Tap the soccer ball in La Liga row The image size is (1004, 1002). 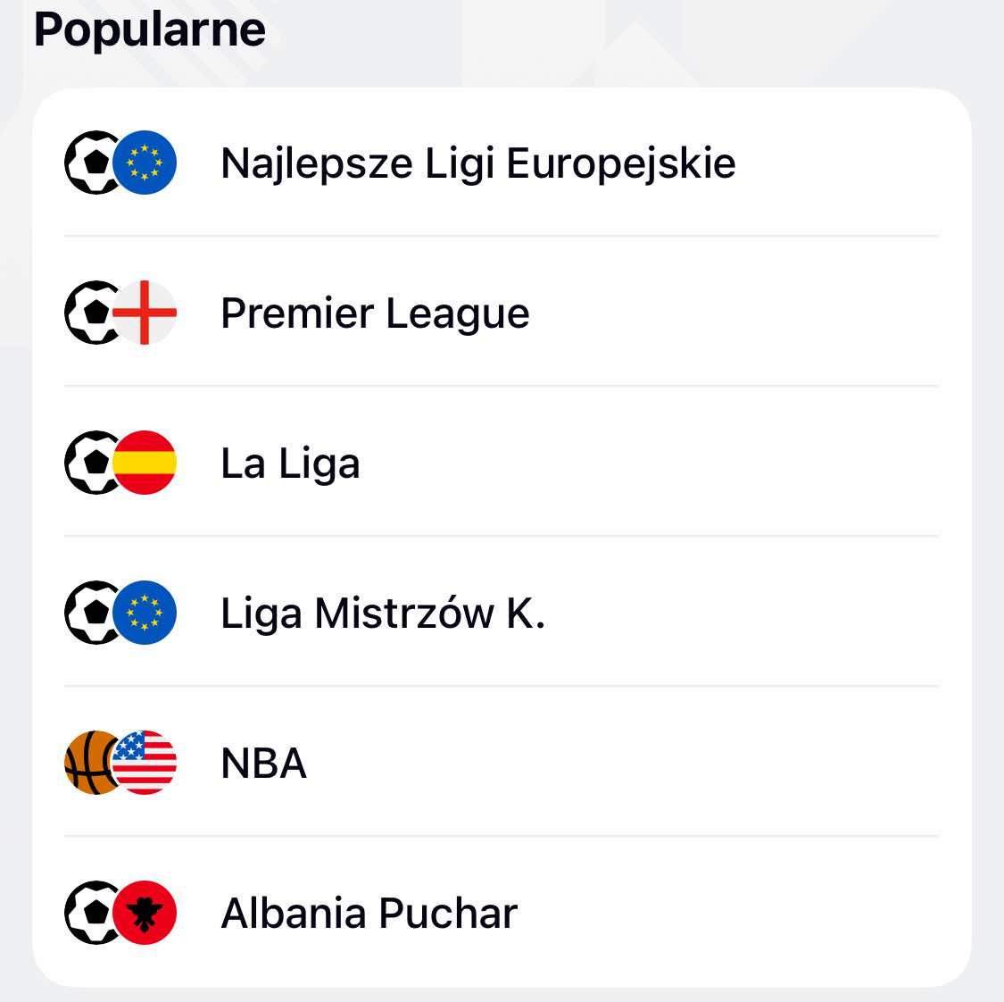tap(89, 463)
